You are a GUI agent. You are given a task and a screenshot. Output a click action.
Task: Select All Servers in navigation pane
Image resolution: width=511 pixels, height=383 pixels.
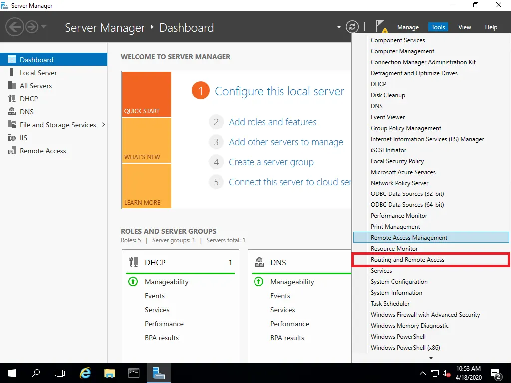[x=53, y=86]
